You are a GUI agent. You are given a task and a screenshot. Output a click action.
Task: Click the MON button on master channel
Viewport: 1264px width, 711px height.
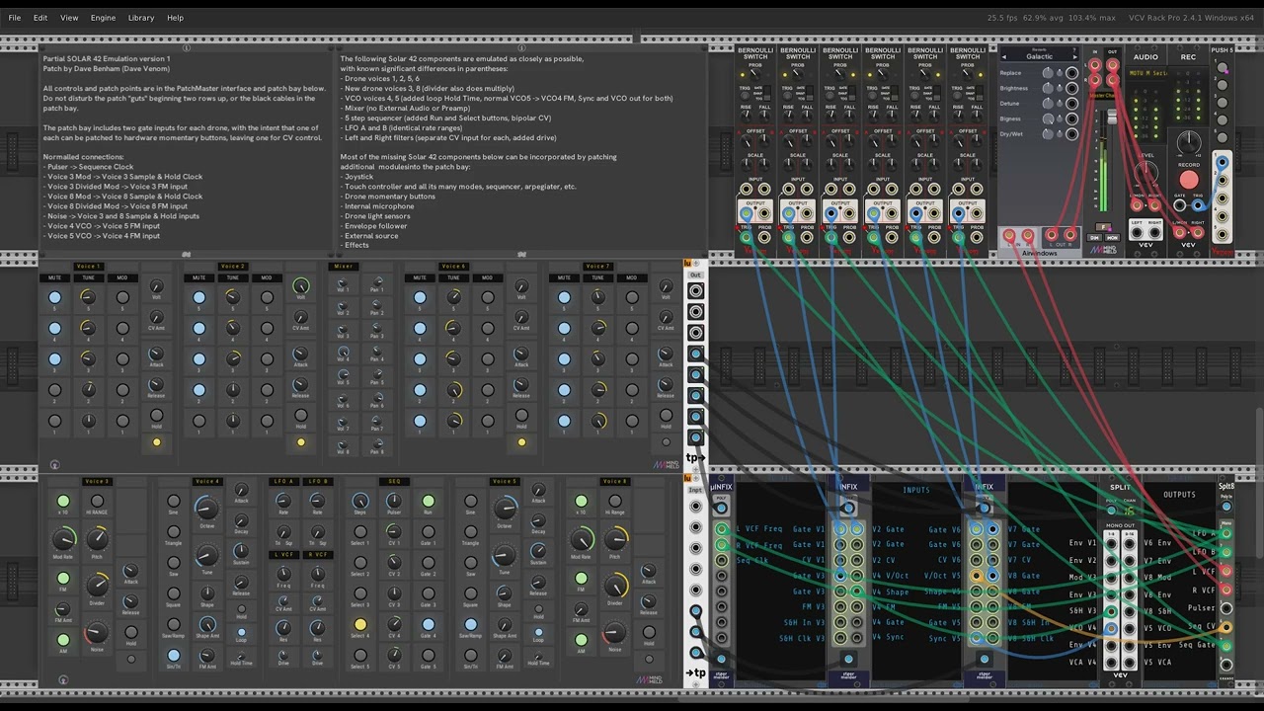point(1112,238)
